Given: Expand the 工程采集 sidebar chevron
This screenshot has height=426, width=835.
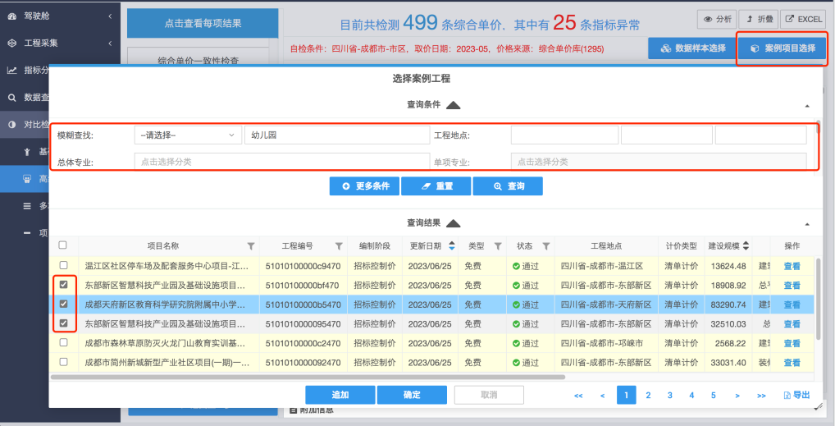Looking at the screenshot, I should click(x=110, y=44).
